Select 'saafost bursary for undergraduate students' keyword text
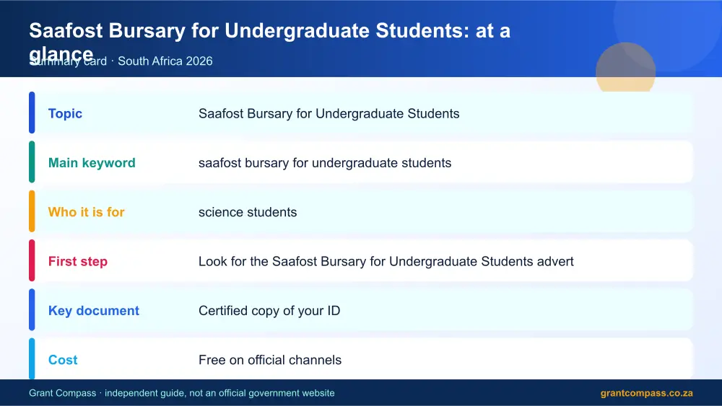The height and width of the screenshot is (406, 722). pyautogui.click(x=325, y=163)
